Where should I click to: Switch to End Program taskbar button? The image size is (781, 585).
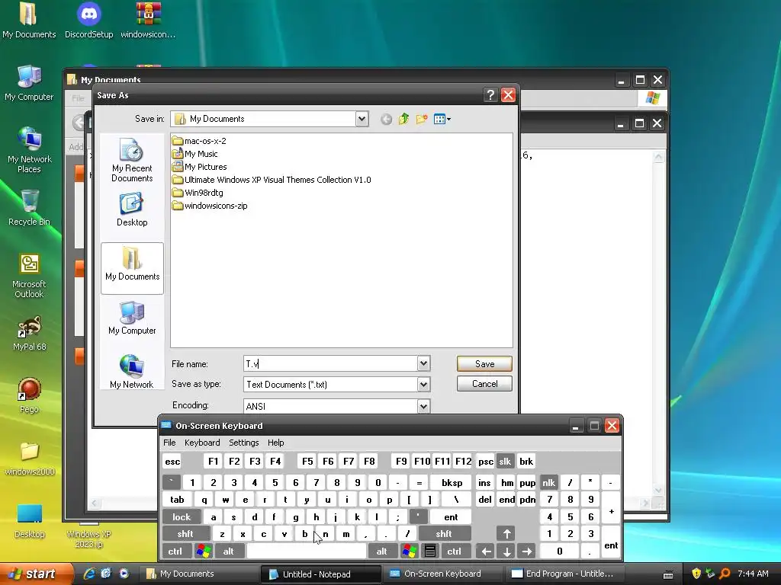tap(565, 574)
